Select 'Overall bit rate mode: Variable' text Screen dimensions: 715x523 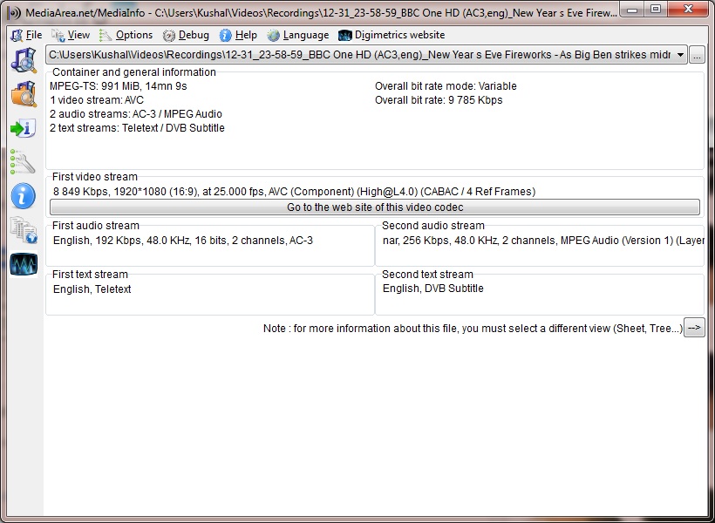click(446, 86)
